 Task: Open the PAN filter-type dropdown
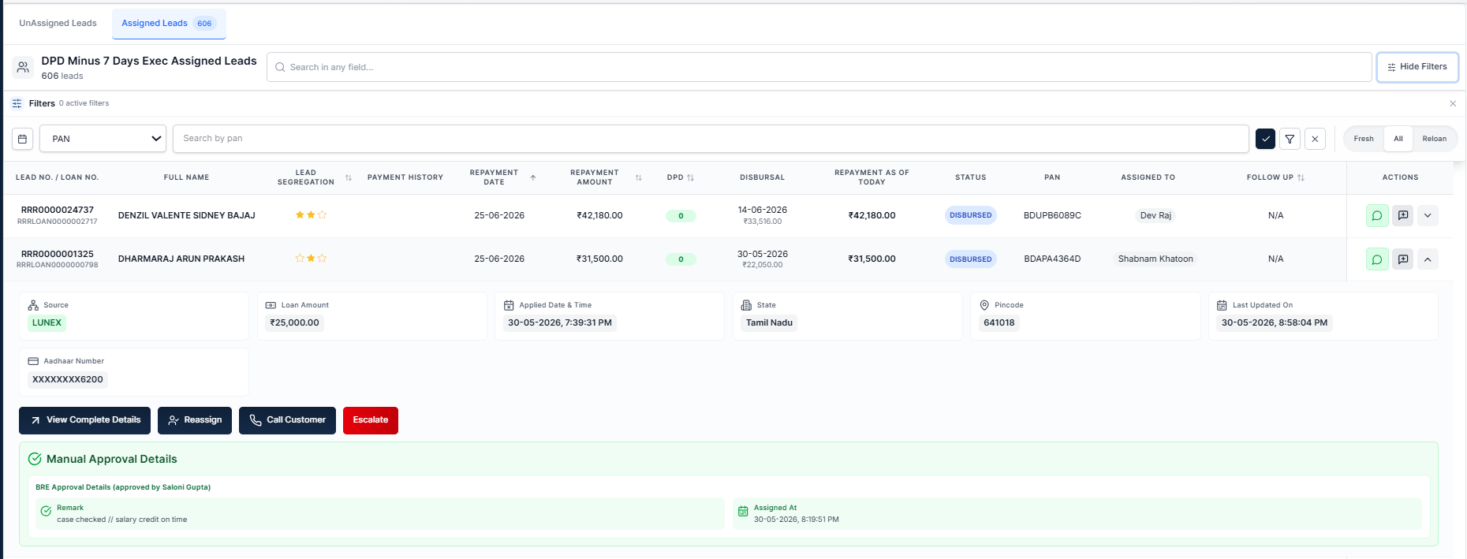coord(103,139)
